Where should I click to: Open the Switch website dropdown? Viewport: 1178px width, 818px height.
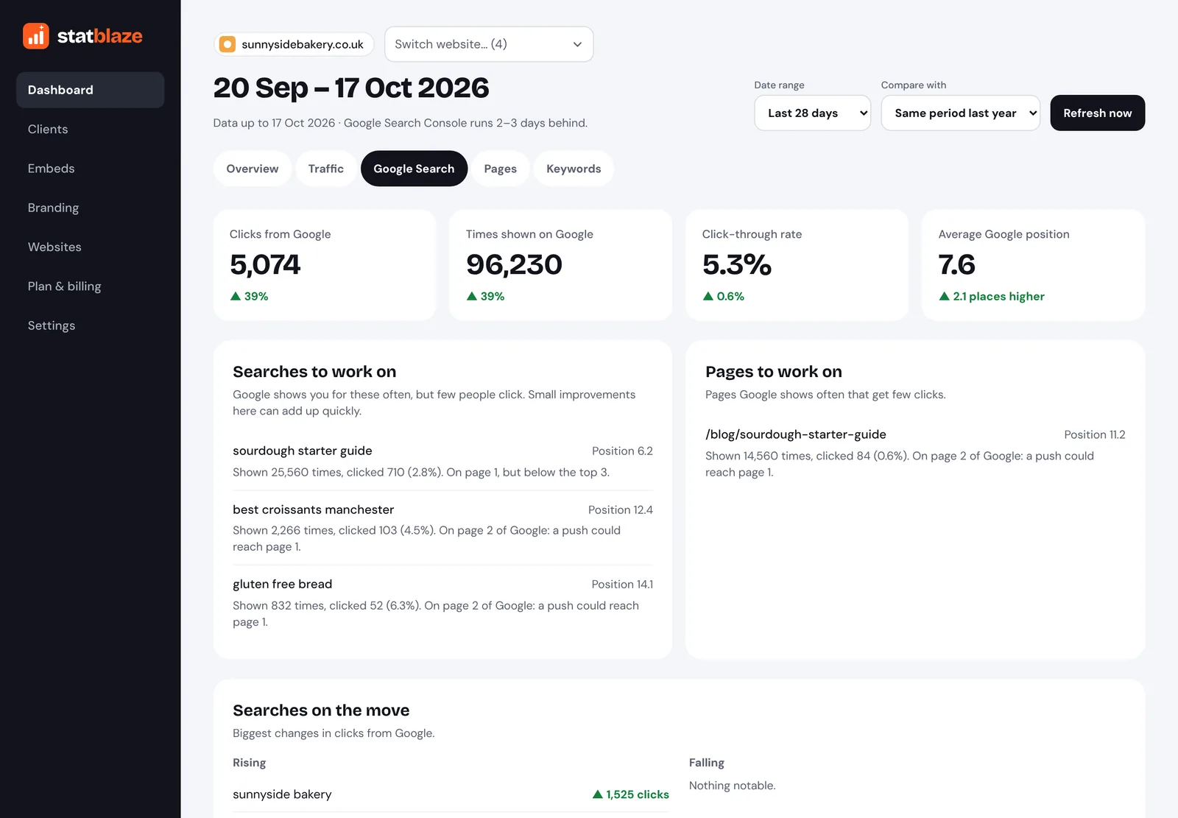tap(489, 44)
